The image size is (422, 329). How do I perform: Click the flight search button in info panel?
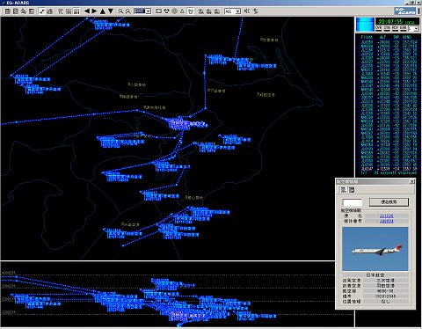tap(389, 202)
